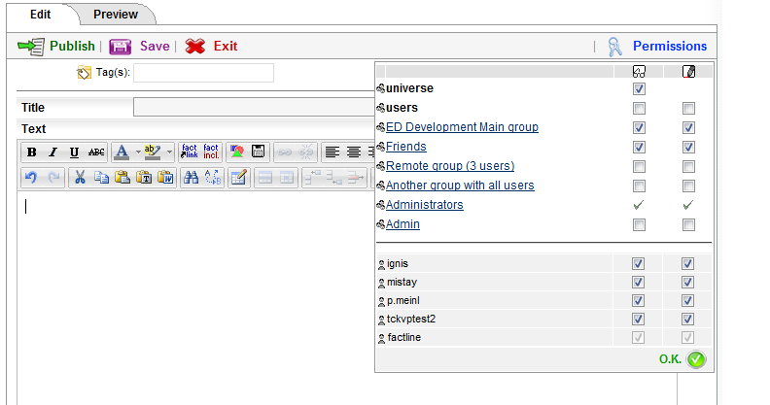The width and height of the screenshot is (770, 405).
Task: Open the Replace A-to-B tool
Action: click(x=213, y=178)
